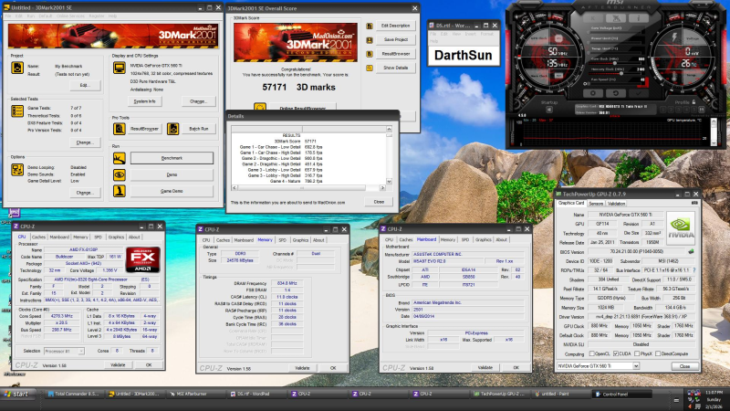Click the Show Details button
Screen dimensions: 730x411
[396, 68]
